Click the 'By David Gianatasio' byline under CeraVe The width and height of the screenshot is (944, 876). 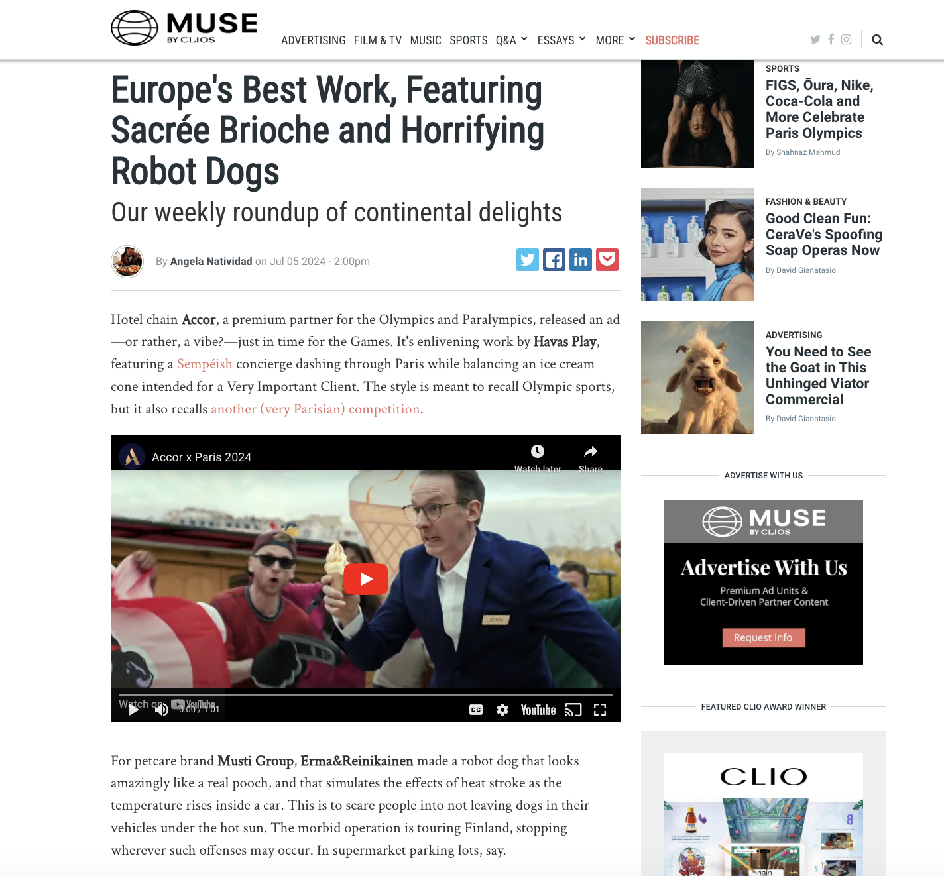pos(801,270)
